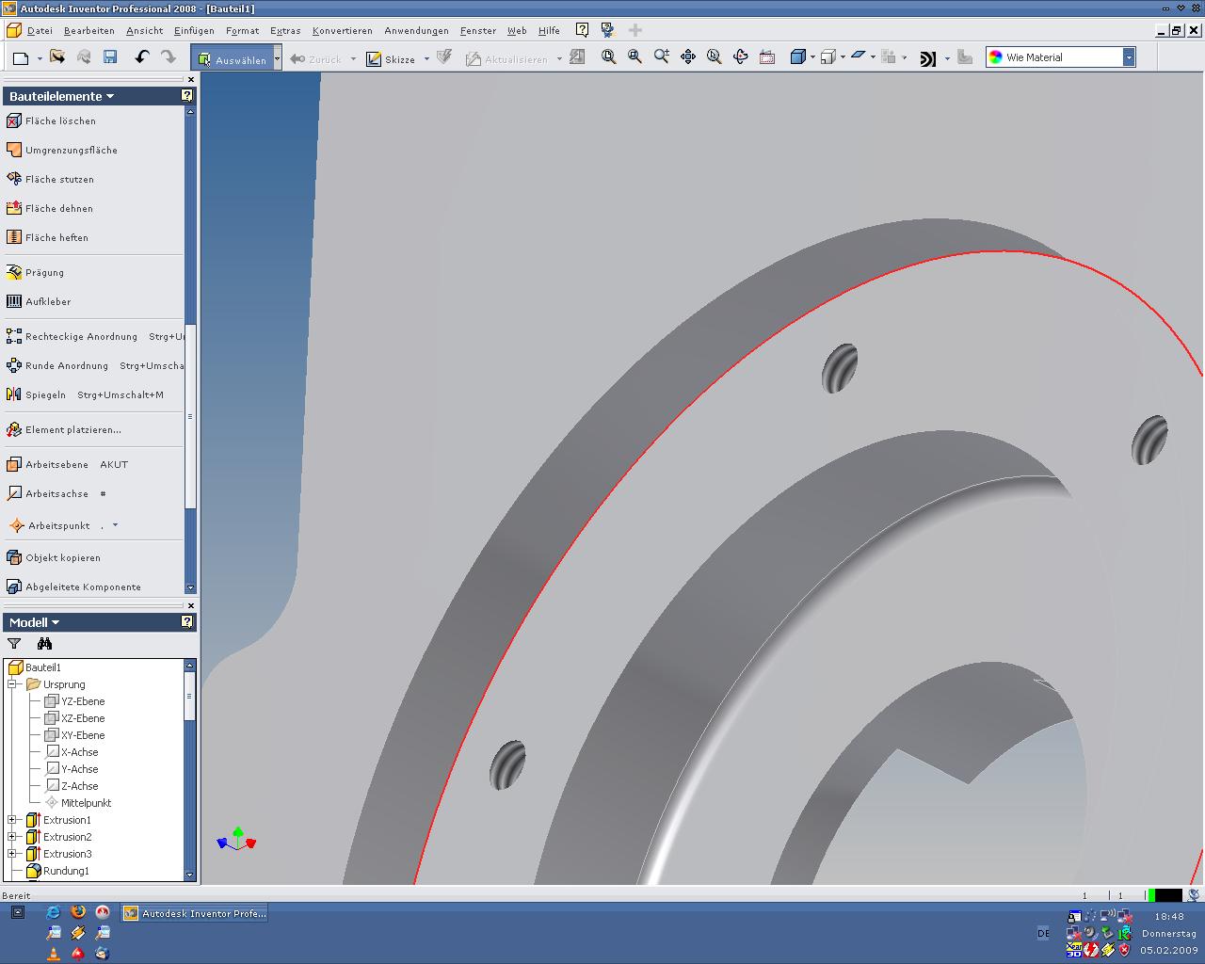
Task: Choose the Runde Anordnung pattern tool
Action: click(66, 365)
